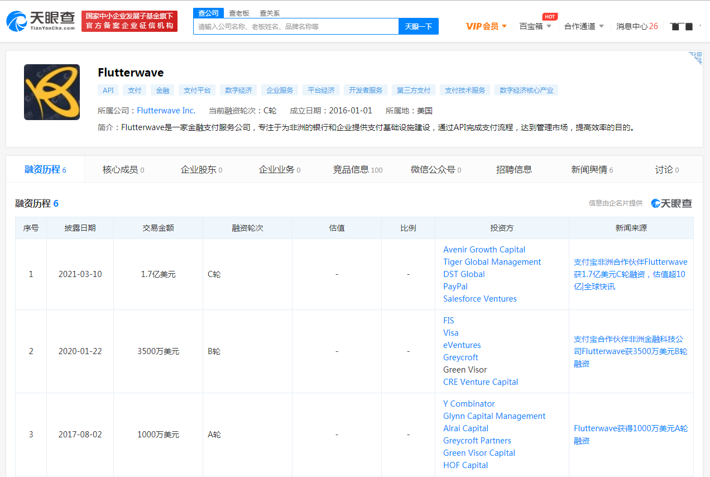
Task: Open news about the 1.7亿美元 C轮 funding
Action: pyautogui.click(x=631, y=274)
